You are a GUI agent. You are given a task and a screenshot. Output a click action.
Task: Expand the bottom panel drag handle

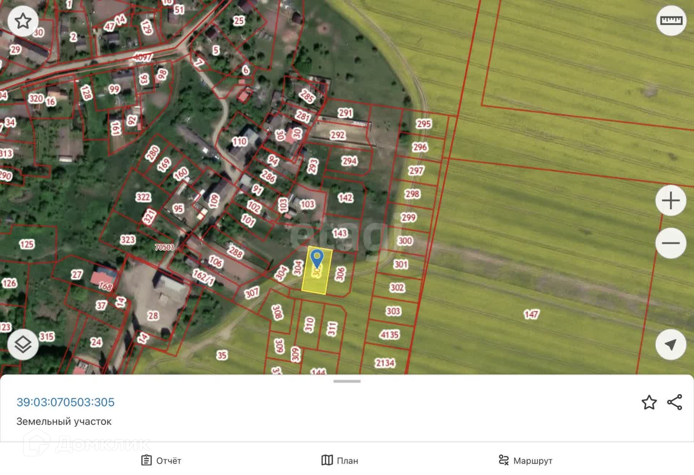tap(347, 381)
